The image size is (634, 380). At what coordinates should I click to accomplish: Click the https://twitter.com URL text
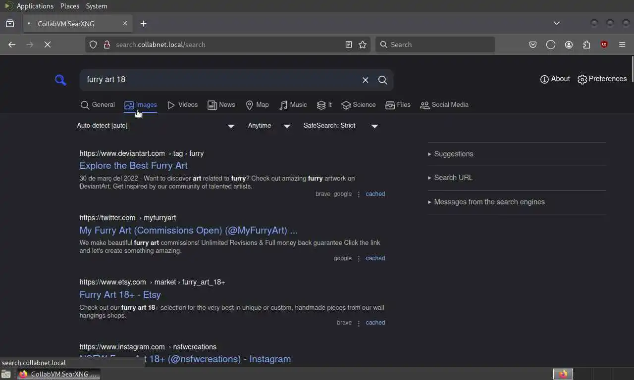(x=107, y=218)
